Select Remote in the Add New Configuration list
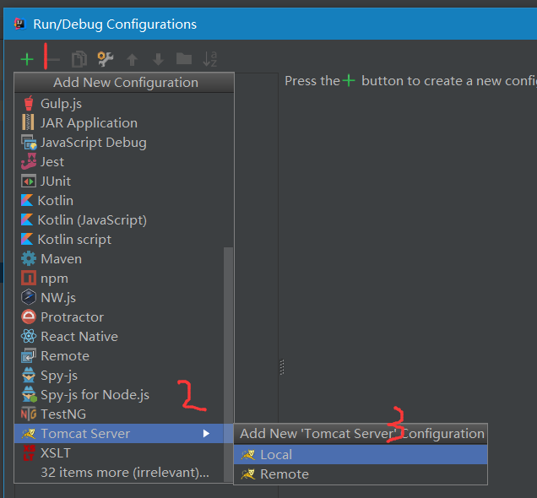Viewport: 537px width, 498px height. coord(119,356)
